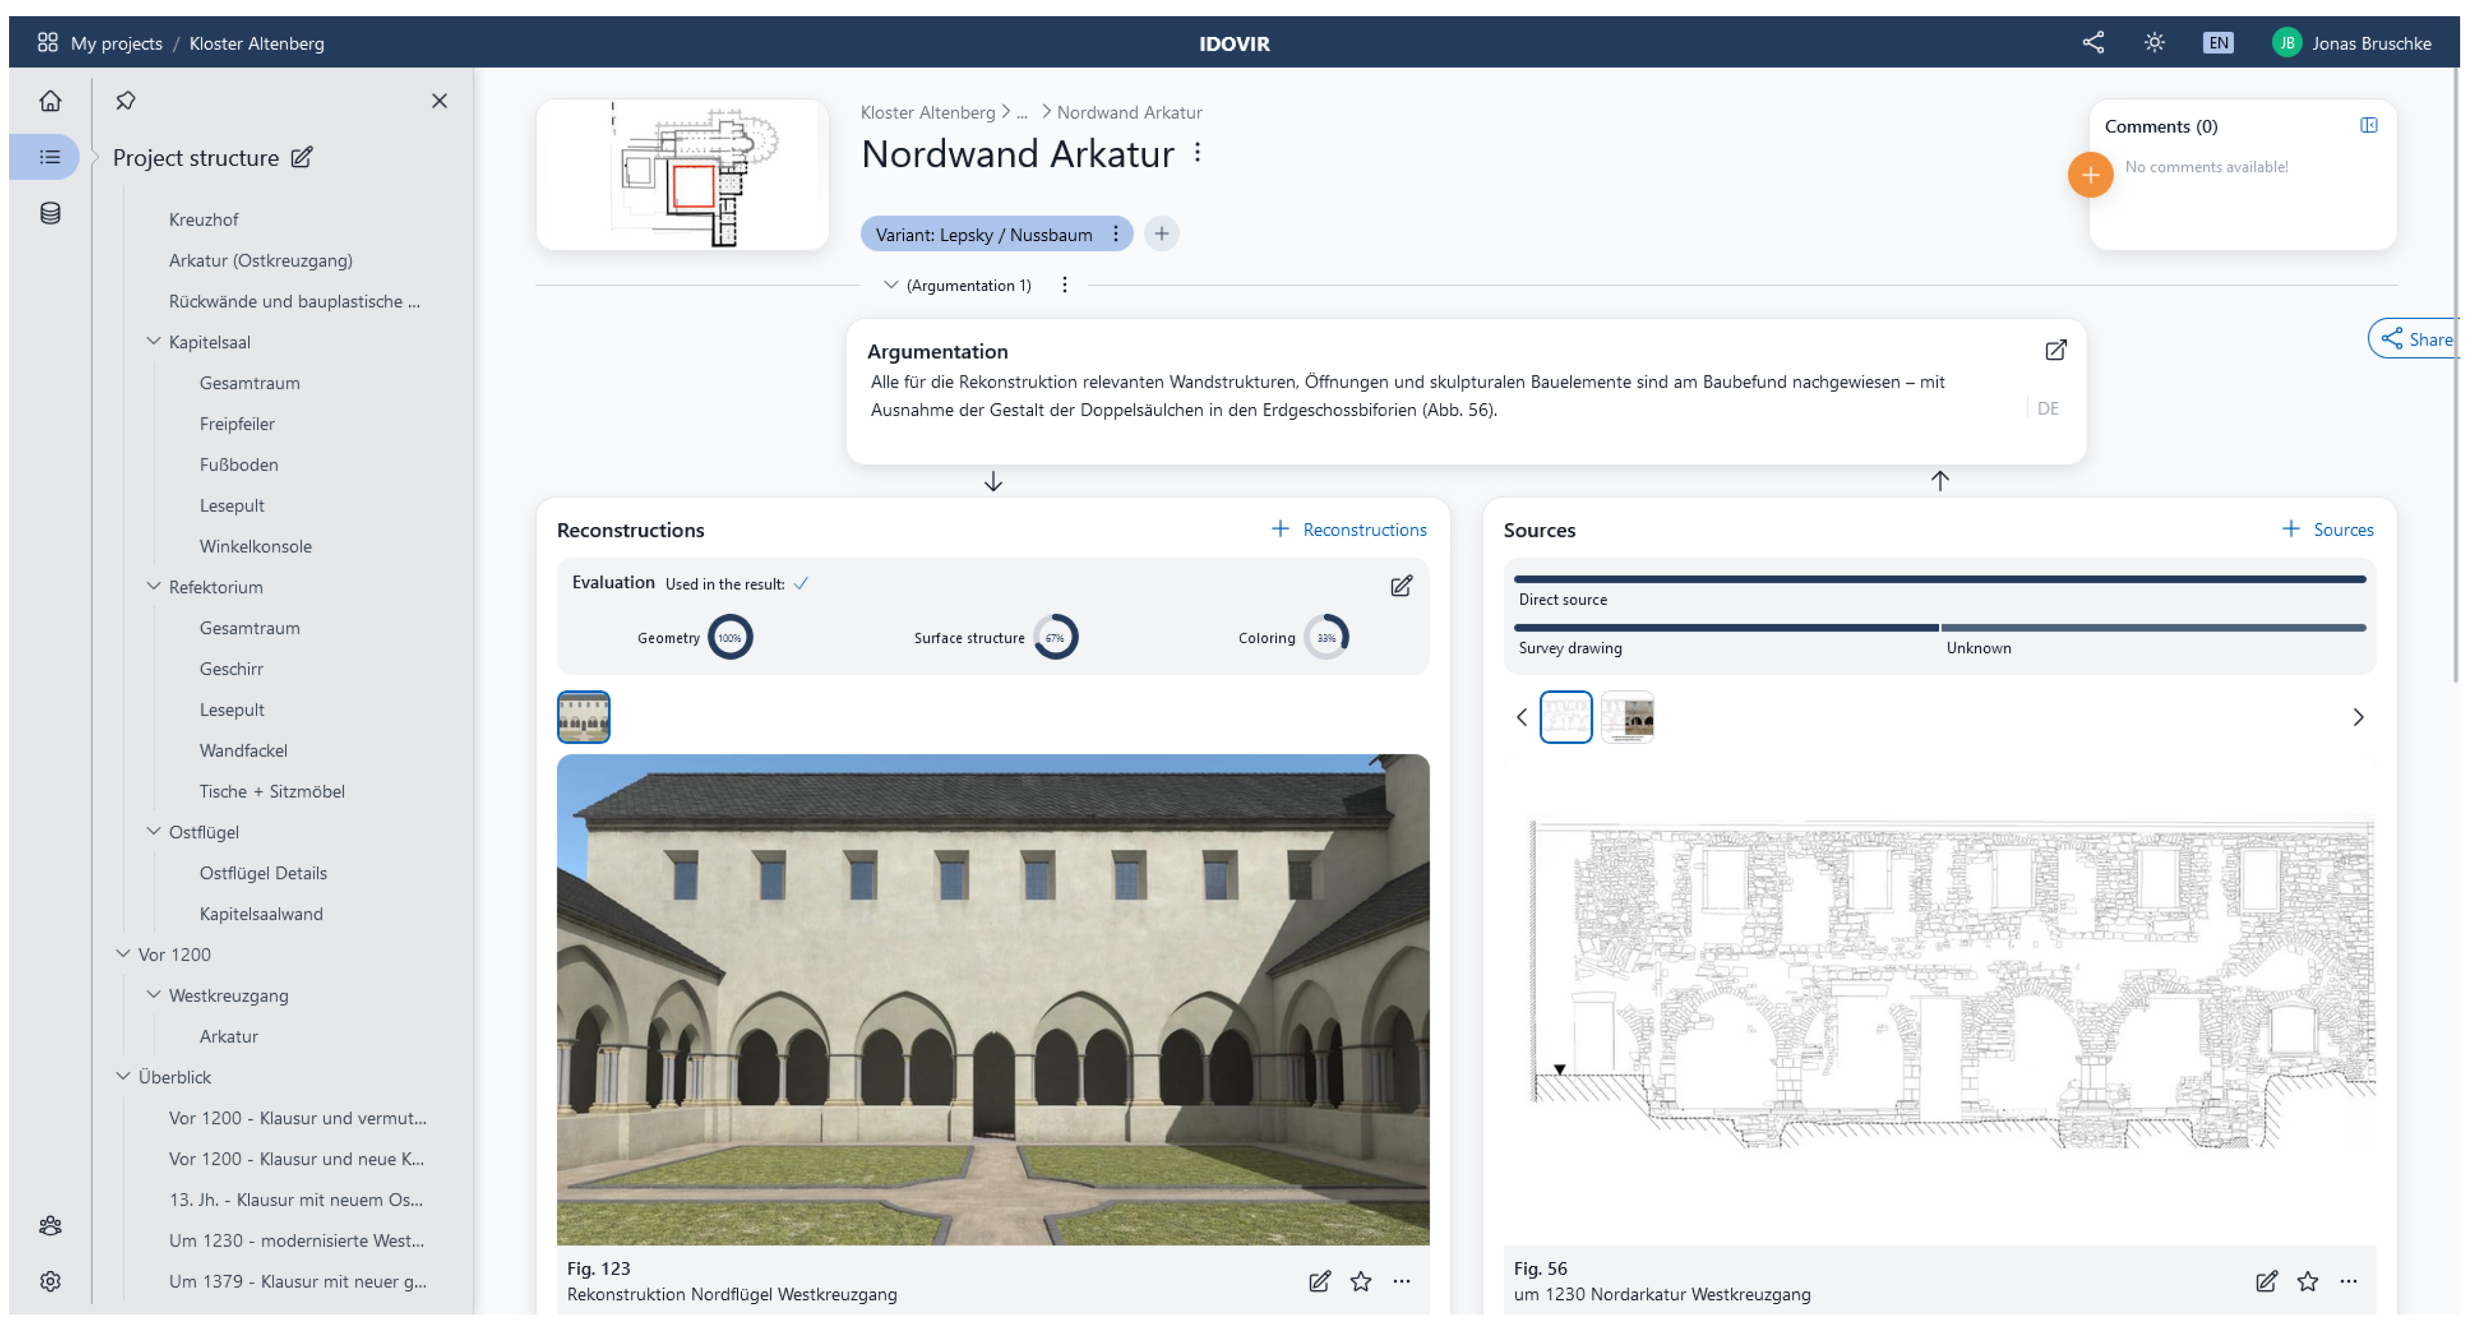Pin the project structure sidebar
Viewport: 2475px width, 1332px height.
click(125, 100)
